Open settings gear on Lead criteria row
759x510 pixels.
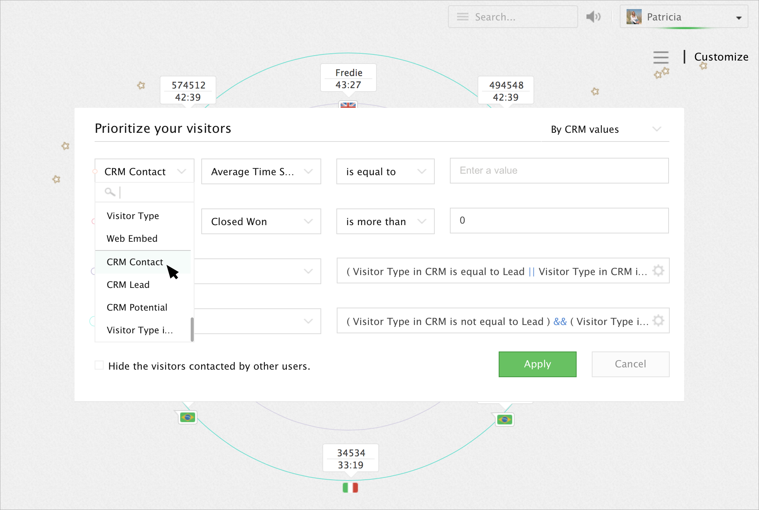click(x=658, y=271)
